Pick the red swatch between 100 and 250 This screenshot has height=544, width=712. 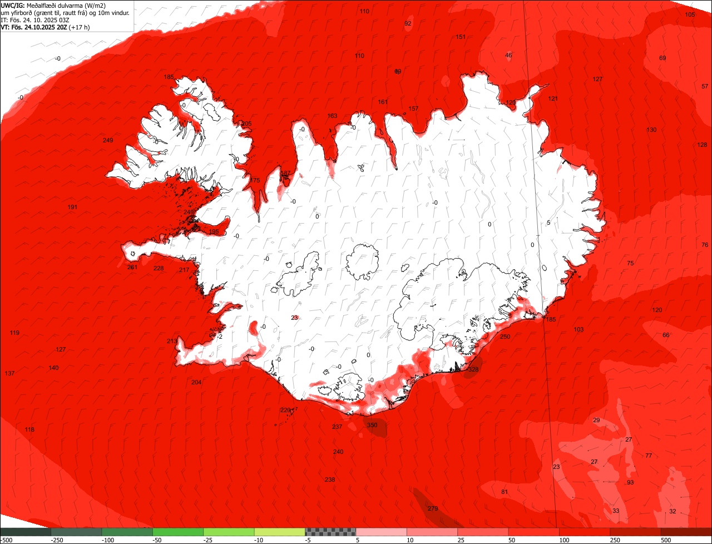click(x=585, y=532)
